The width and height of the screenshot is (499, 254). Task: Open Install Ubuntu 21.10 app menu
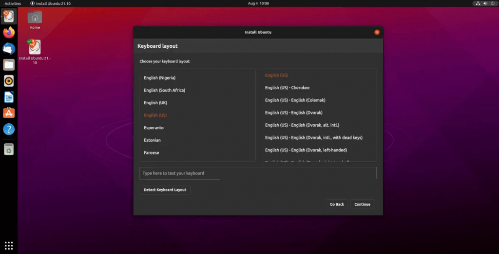50,3
